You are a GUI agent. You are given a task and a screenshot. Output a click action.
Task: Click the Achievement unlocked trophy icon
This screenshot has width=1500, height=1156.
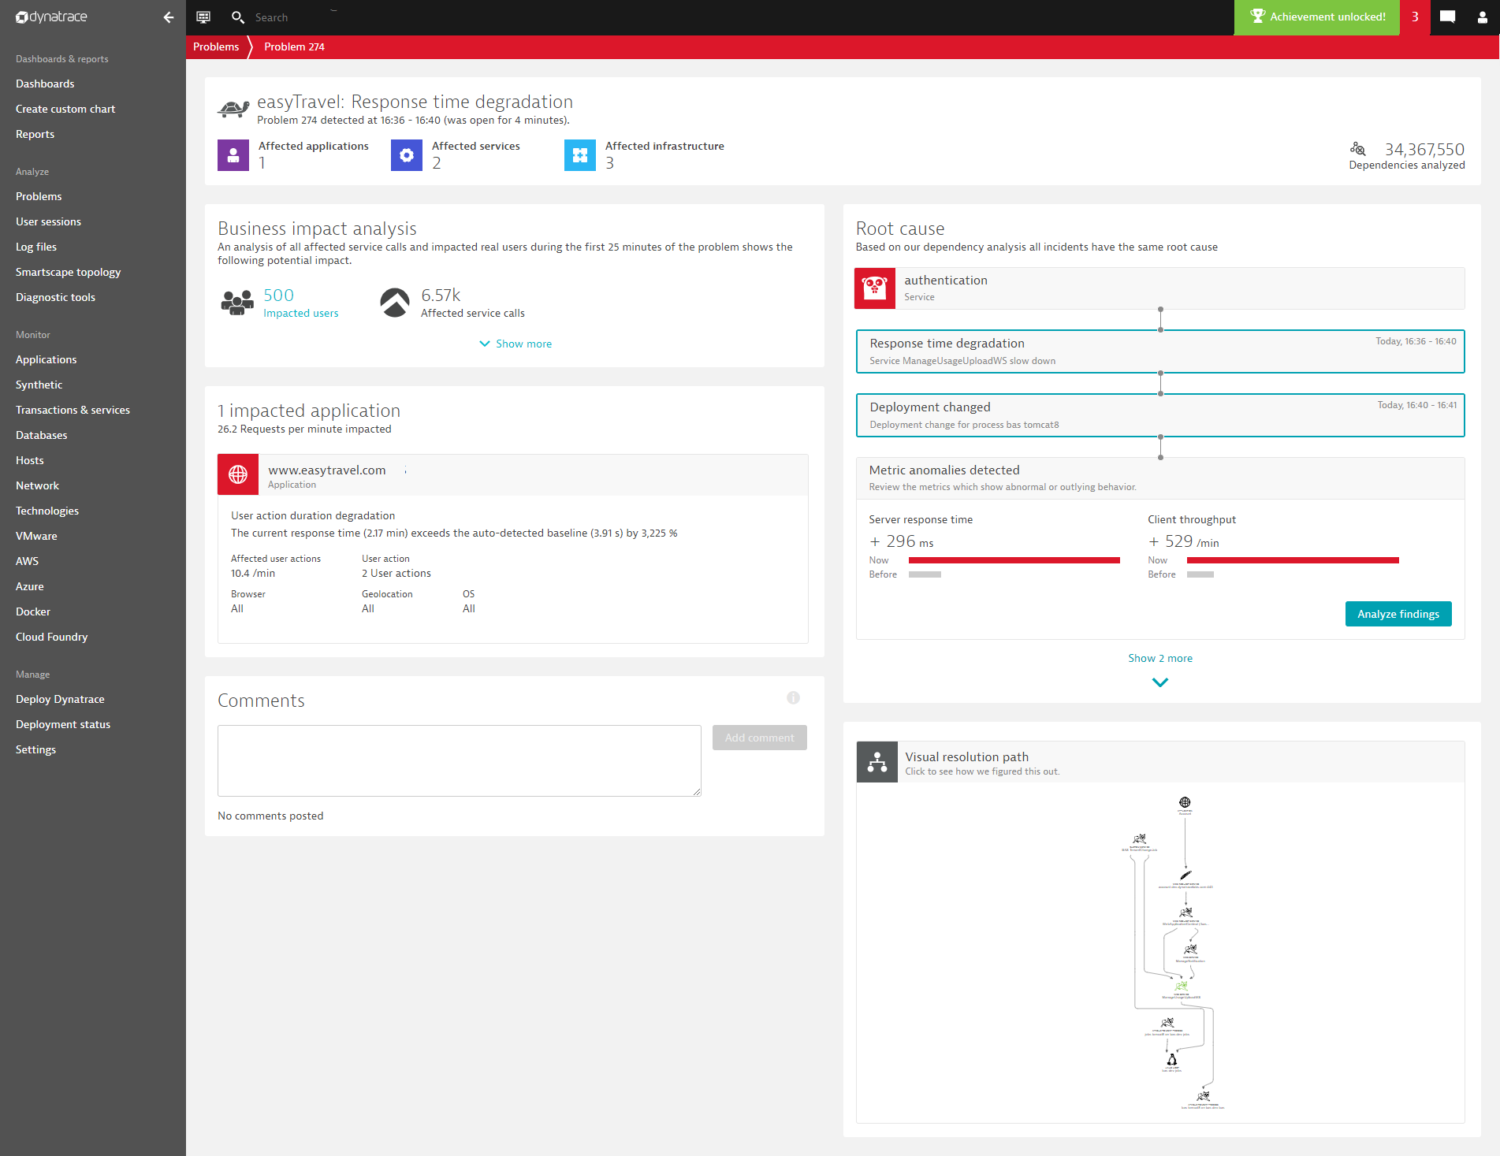click(x=1257, y=17)
